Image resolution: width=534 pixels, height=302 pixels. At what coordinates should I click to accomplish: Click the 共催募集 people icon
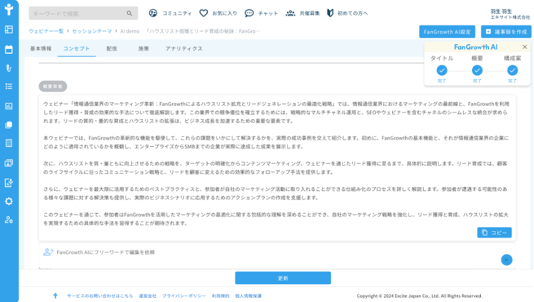(x=290, y=13)
